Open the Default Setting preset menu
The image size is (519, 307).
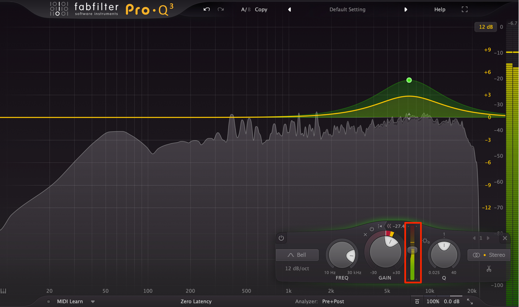347,9
